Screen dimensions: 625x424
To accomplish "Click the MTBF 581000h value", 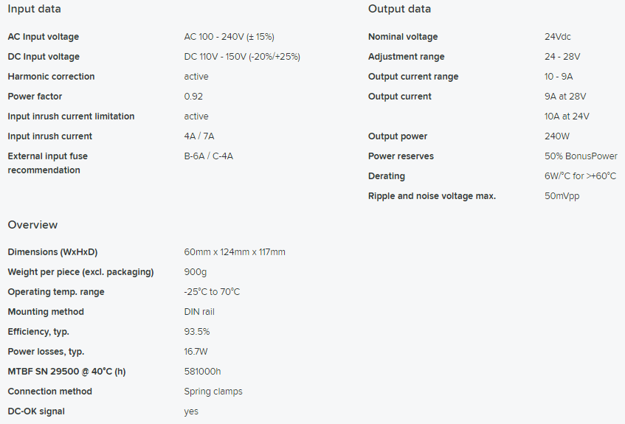I will [x=202, y=372].
